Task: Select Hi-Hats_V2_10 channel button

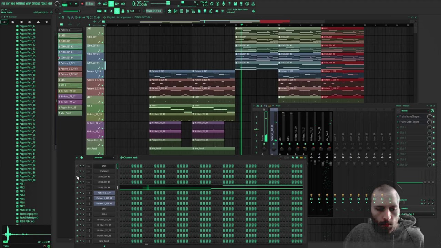Action: pos(104,219)
